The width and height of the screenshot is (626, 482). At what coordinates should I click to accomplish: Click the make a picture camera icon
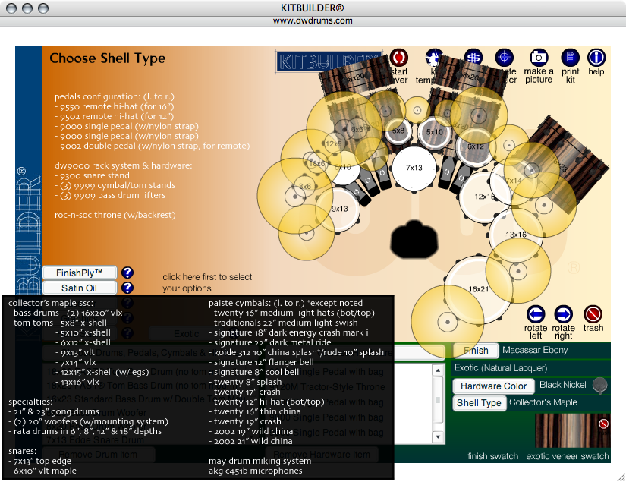click(x=539, y=58)
